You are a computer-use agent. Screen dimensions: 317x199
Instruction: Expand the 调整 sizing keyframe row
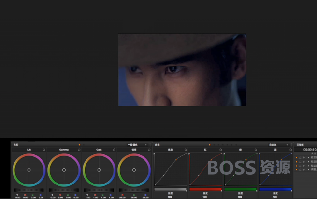(308, 170)
